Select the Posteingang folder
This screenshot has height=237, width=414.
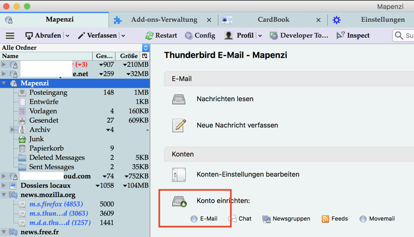click(48, 93)
